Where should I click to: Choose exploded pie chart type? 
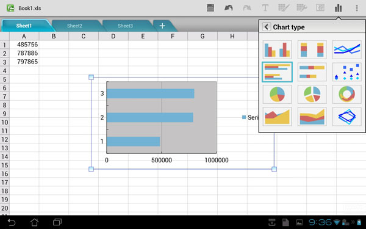(312, 95)
